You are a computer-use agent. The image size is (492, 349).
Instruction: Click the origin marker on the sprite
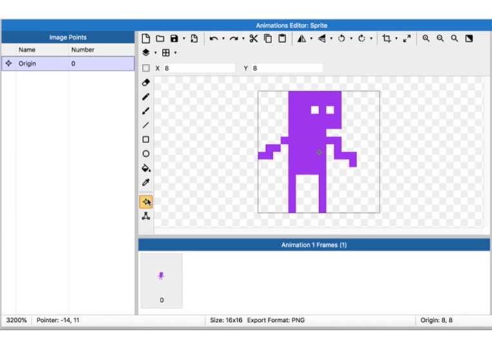tap(319, 152)
